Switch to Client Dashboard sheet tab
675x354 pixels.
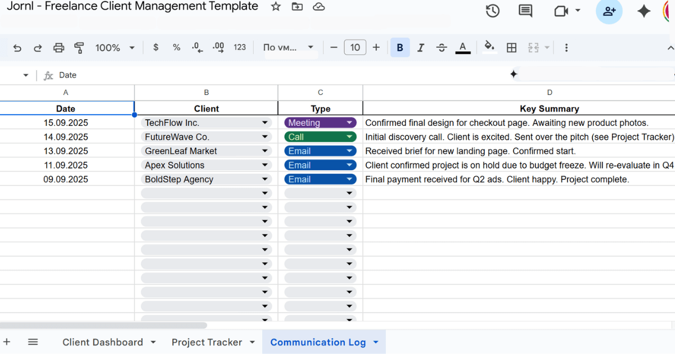[x=102, y=342]
